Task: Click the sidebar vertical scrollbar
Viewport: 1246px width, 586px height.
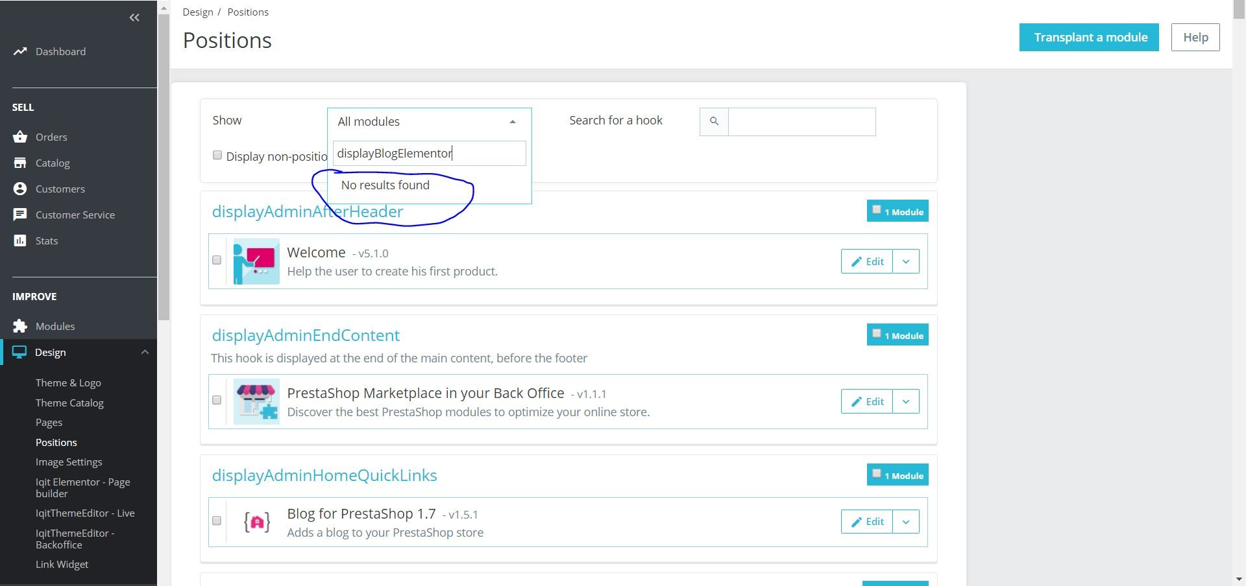Action: coord(164,167)
